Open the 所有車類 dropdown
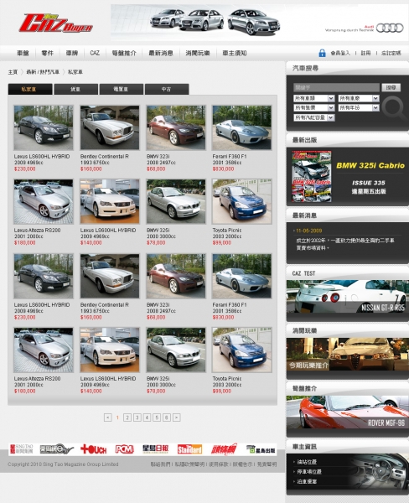The image size is (409, 503). [314, 98]
